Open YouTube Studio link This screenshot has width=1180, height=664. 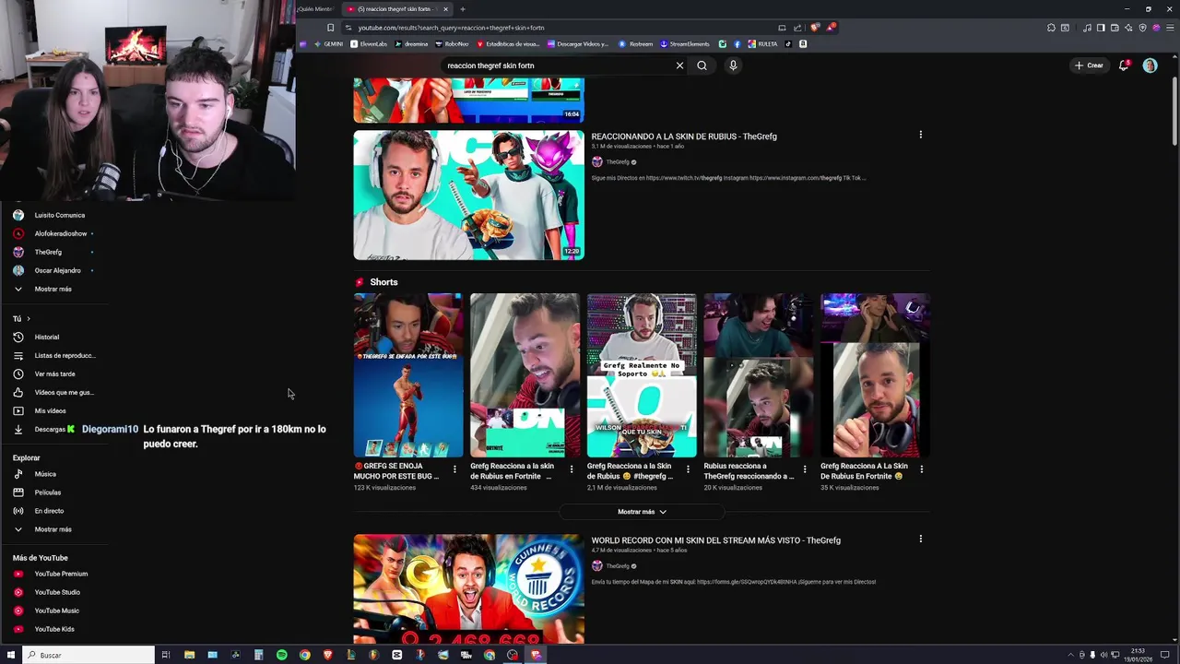coord(57,592)
